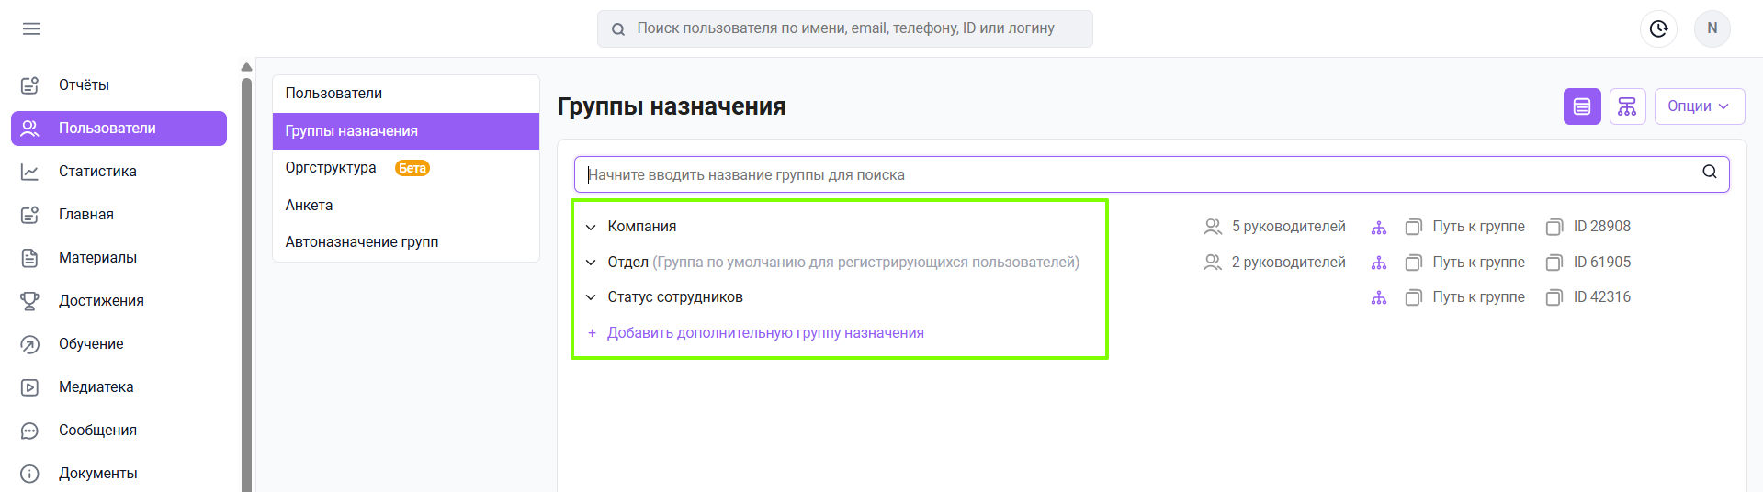Click the sidebar vertical scrollbar thumb
Viewport: 1763px width, 492px height.
tap(246, 285)
